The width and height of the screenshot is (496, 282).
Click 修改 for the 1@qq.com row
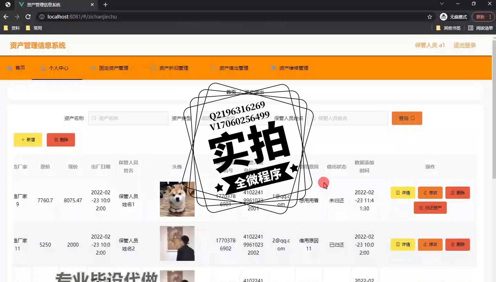click(x=430, y=193)
